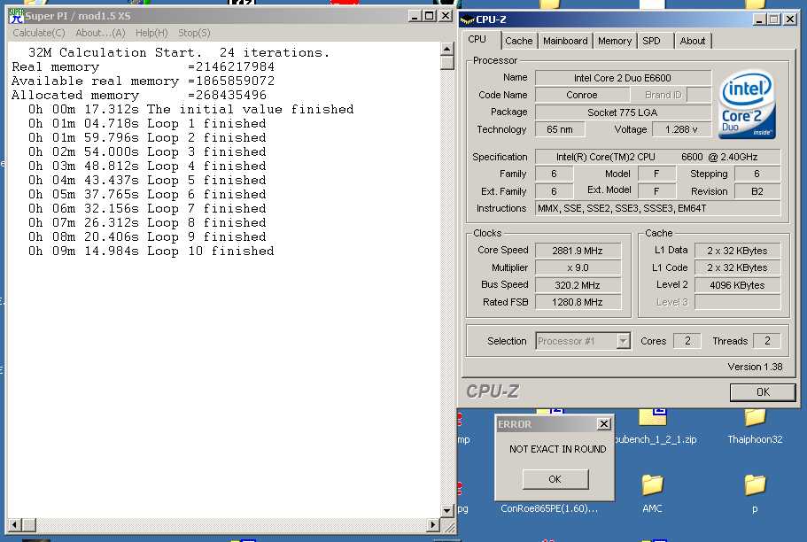Close the ERROR dialog with its X button
The height and width of the screenshot is (542, 807).
[x=604, y=423]
